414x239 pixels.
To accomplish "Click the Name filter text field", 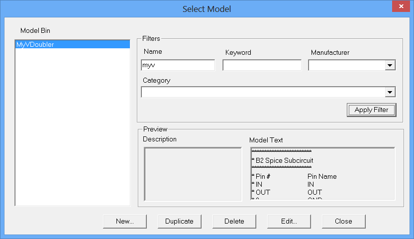I will pyautogui.click(x=178, y=65).
